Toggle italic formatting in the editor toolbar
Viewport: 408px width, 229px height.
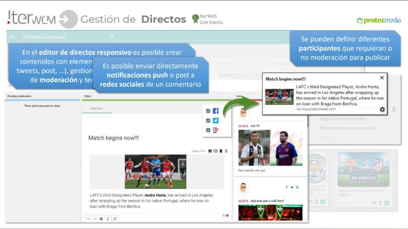pyautogui.click(x=108, y=219)
